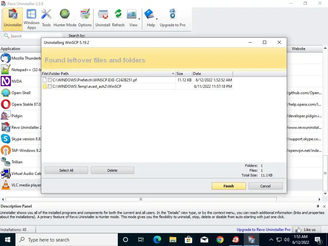The height and width of the screenshot is (246, 328).
Task: Open the notification center icon
Action: click(318, 240)
